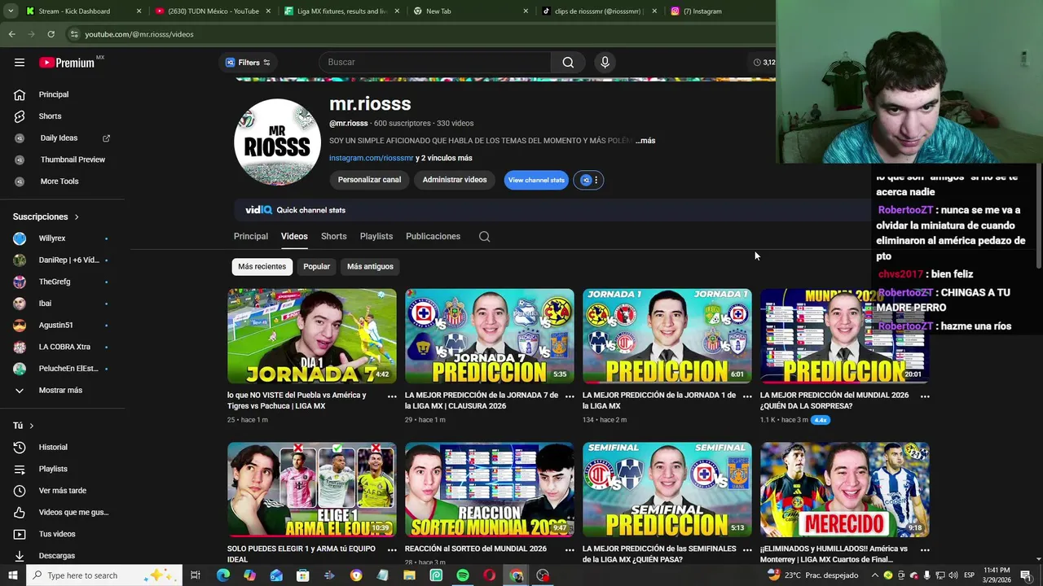
Task: Open options menu for Mundial 2026 prediction video
Action: tap(925, 396)
